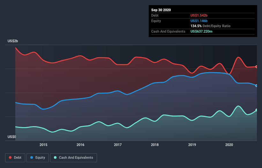Click the 134.5% Debt/Equity Ratio text

click(211, 26)
